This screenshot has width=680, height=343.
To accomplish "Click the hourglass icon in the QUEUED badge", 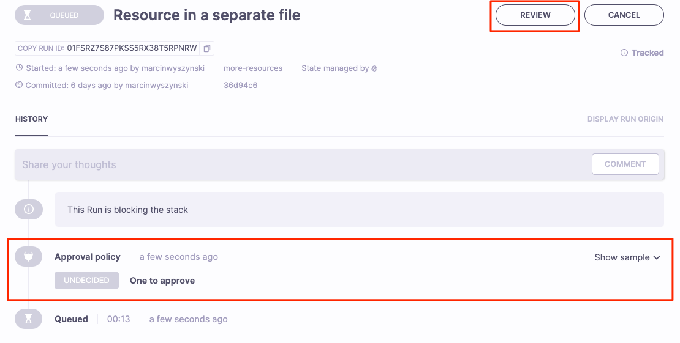I will [x=27, y=15].
